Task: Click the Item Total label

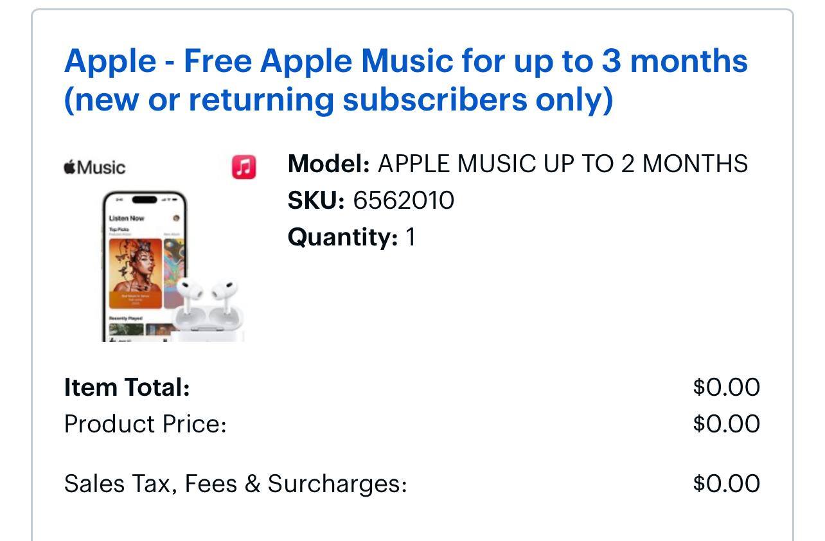Action: coord(127,387)
